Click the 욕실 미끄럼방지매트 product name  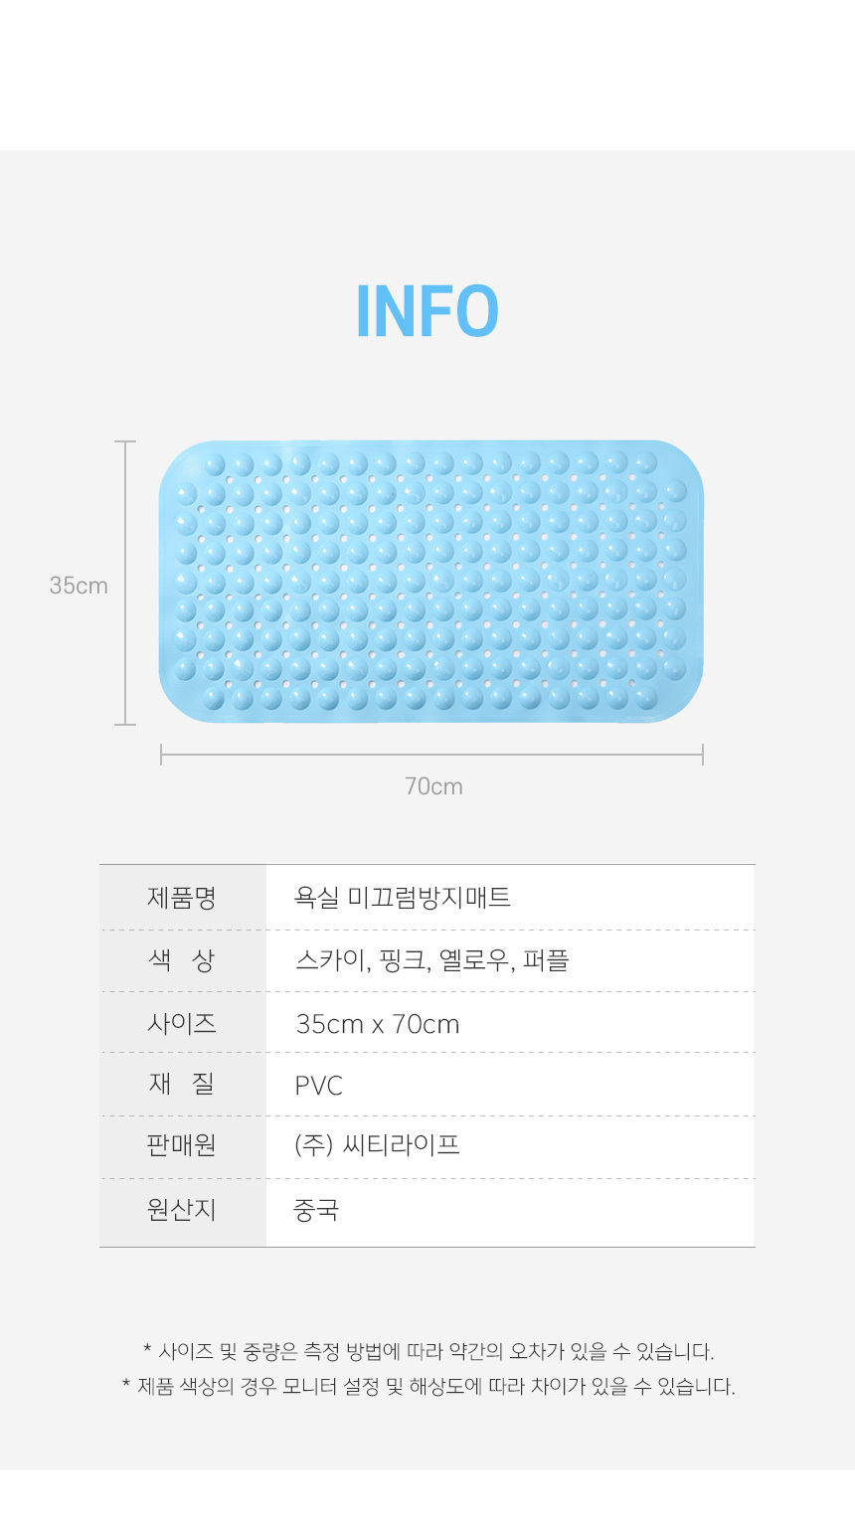403,898
